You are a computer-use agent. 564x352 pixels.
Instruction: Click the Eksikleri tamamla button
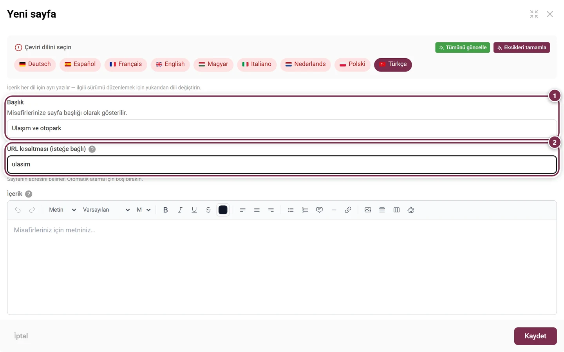(522, 47)
